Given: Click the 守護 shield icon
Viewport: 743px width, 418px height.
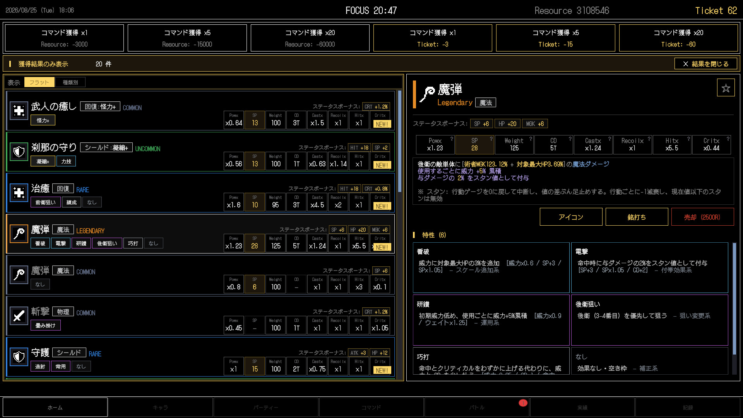Looking at the screenshot, I should (x=19, y=357).
